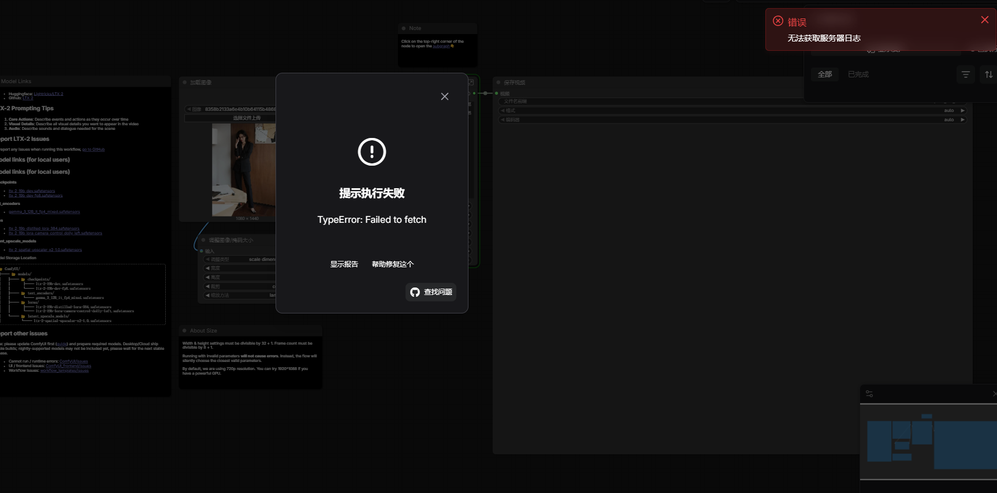This screenshot has width=997, height=493.
Task: Collapse the 保存视频 node via its dot
Action: [499, 83]
